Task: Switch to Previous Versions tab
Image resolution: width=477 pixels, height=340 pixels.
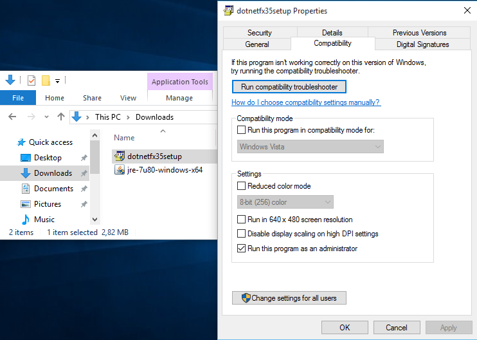Action: coord(419,33)
